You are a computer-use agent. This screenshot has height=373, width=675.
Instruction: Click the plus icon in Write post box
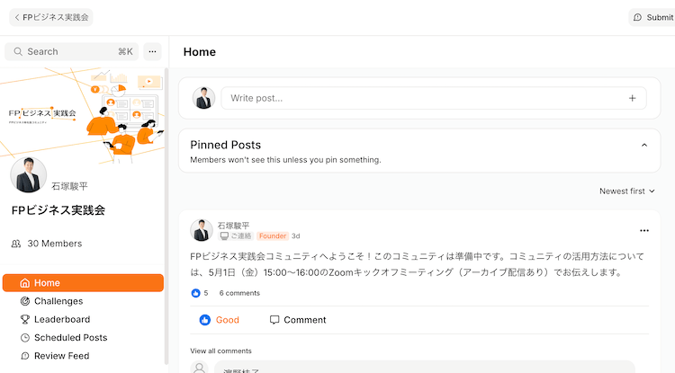click(x=632, y=98)
